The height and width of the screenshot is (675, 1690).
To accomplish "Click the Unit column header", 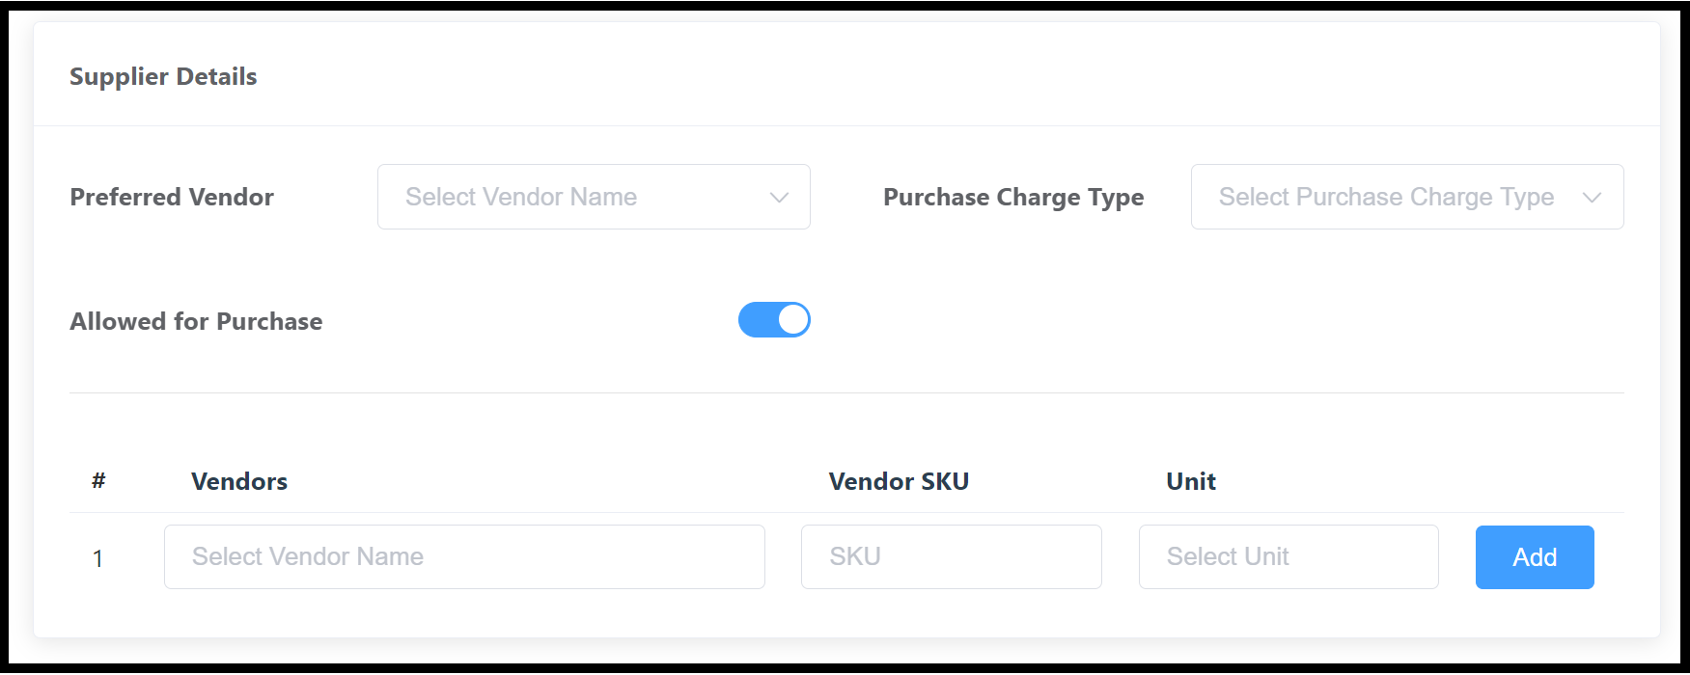I will [1190, 481].
